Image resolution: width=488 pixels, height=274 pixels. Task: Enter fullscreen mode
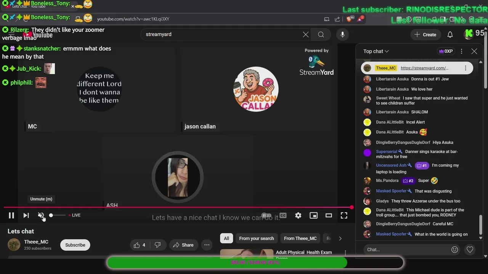click(x=344, y=215)
